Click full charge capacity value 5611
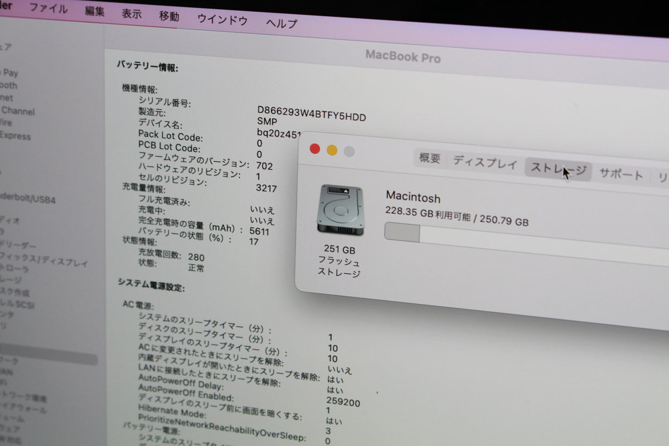669x446 pixels. (x=259, y=231)
